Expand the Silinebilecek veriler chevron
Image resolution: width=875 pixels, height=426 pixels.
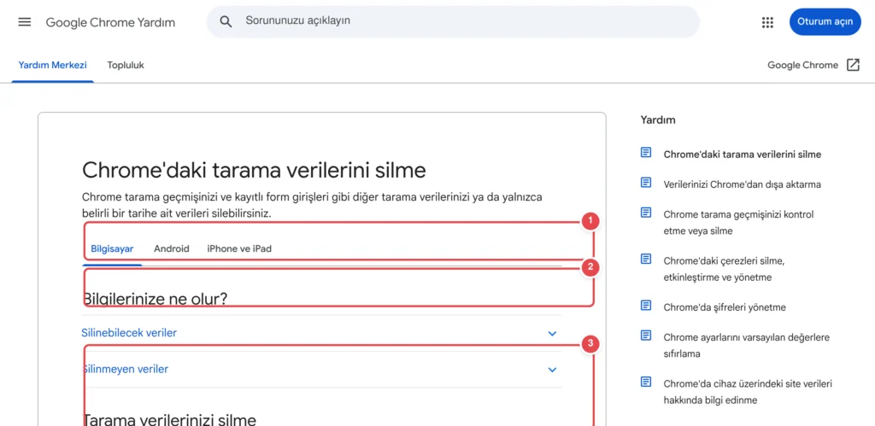tap(553, 334)
